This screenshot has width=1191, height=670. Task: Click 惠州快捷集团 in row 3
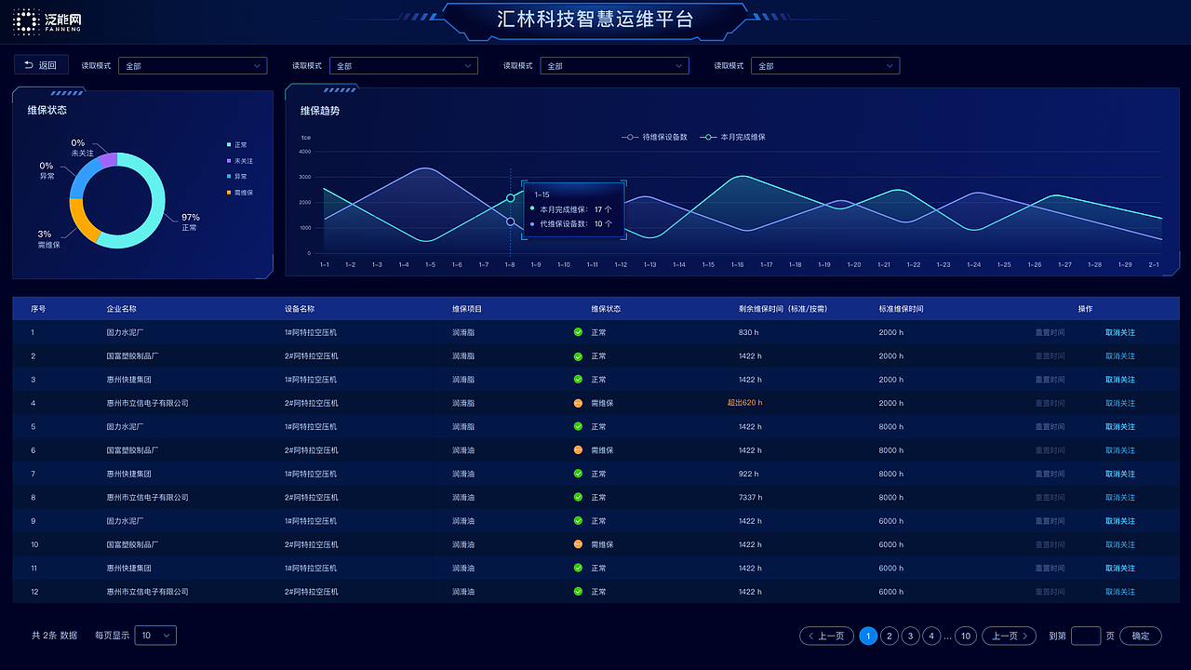pos(129,380)
